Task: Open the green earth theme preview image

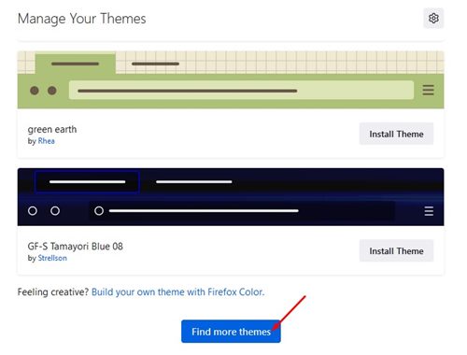Action: (x=231, y=79)
